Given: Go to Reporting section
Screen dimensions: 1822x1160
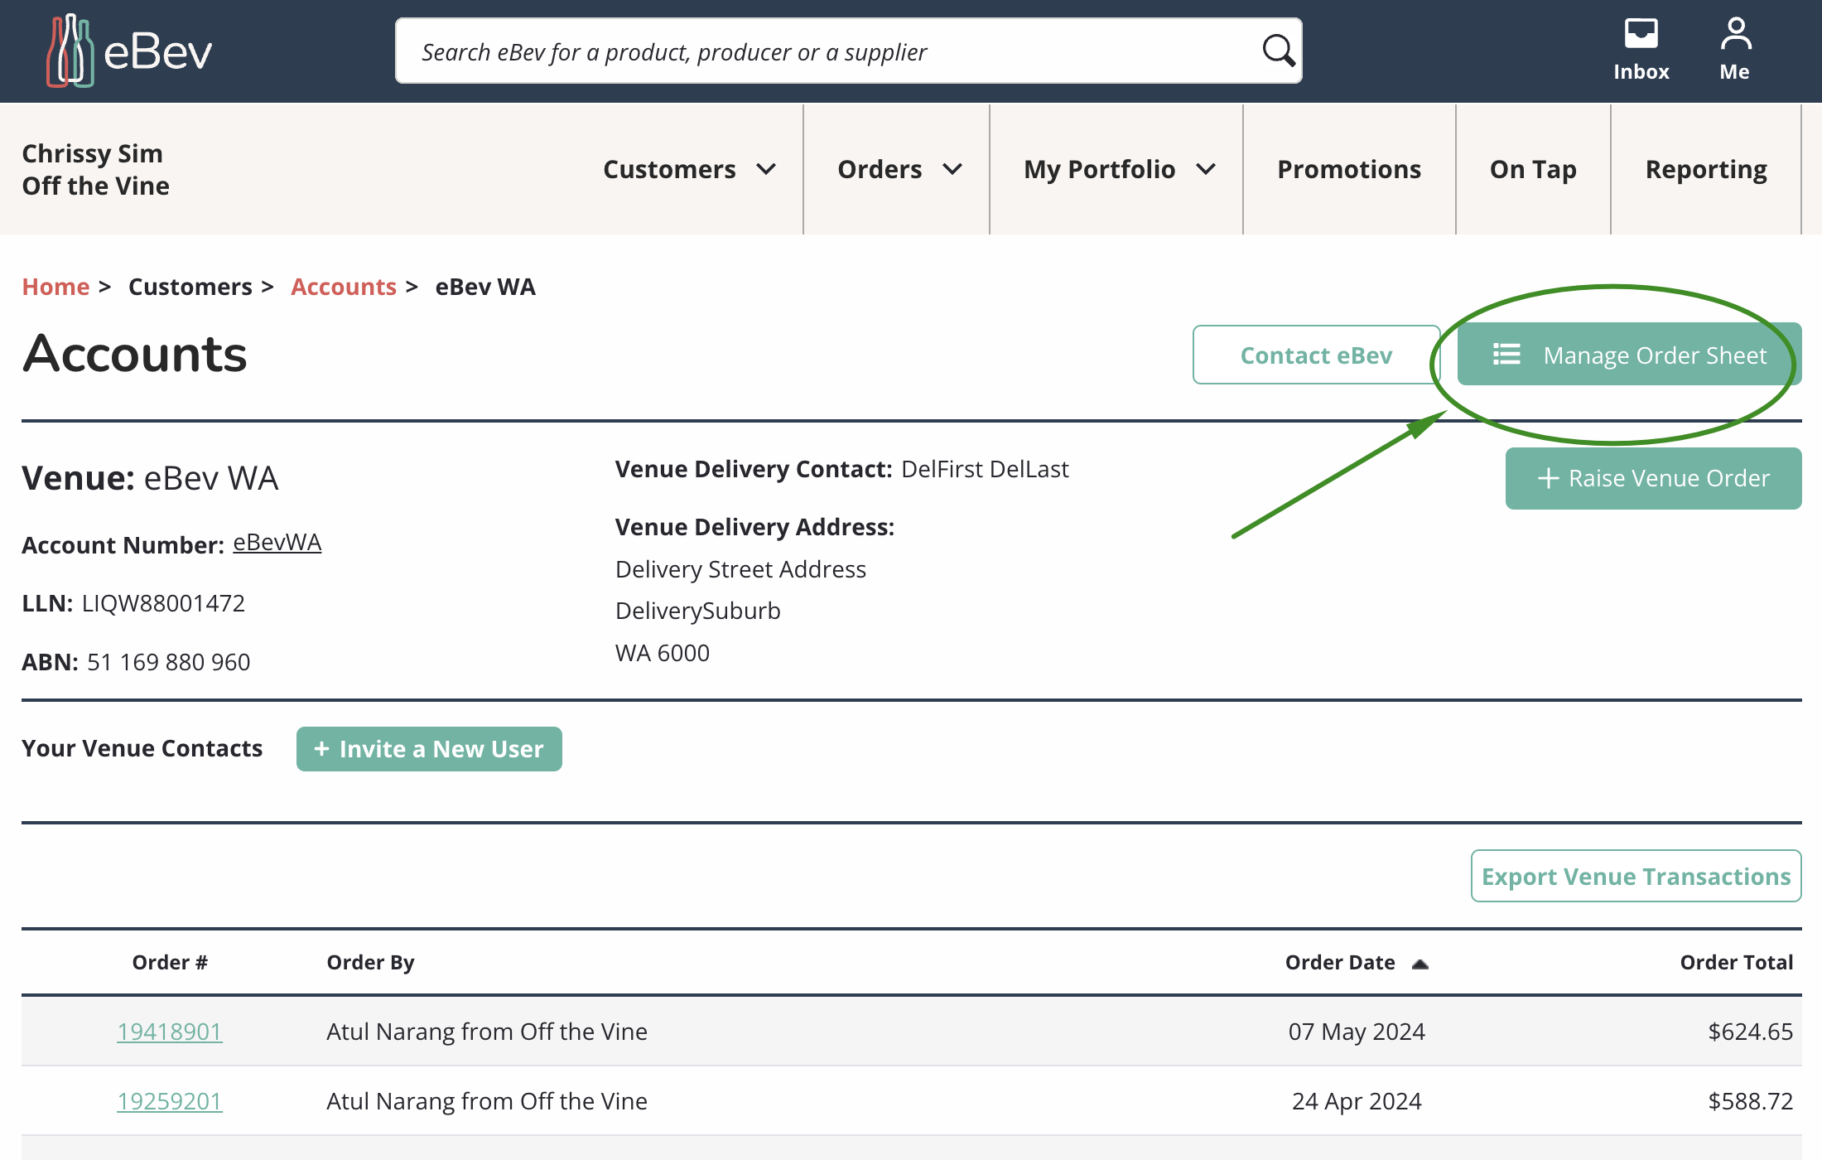Looking at the screenshot, I should (x=1706, y=169).
